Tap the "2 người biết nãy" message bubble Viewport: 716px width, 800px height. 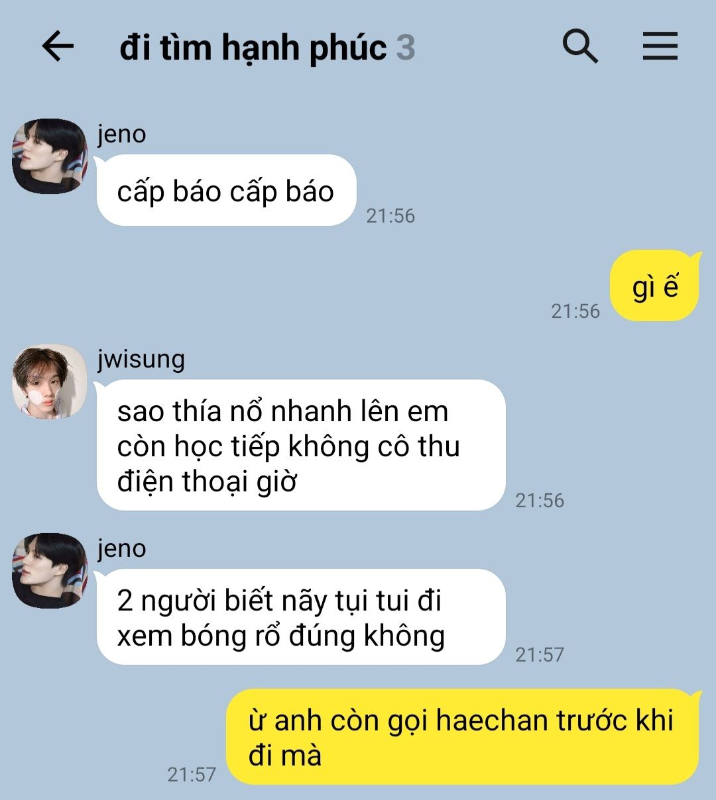(300, 617)
